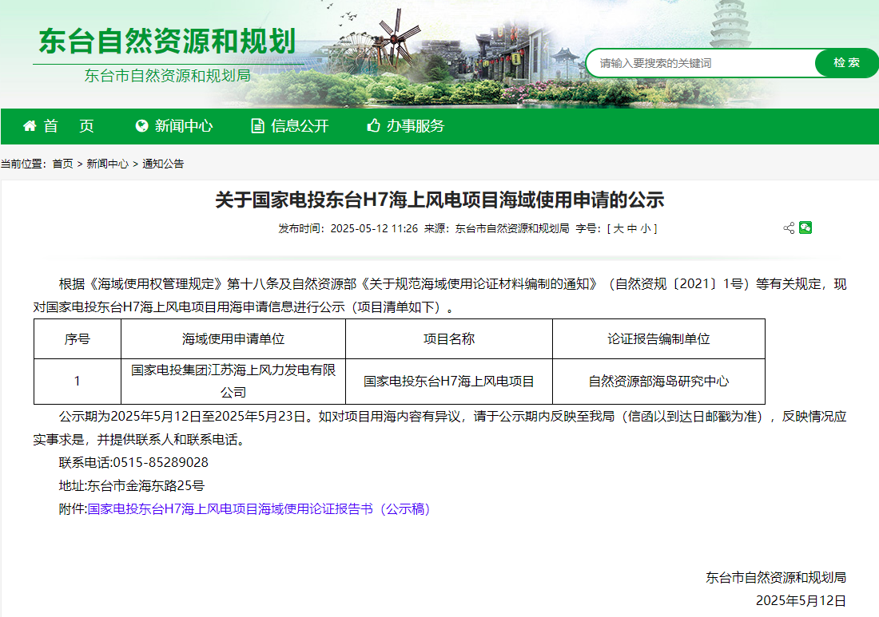Go to 首页 in the breadcrumb path
The width and height of the screenshot is (879, 617).
(x=62, y=164)
